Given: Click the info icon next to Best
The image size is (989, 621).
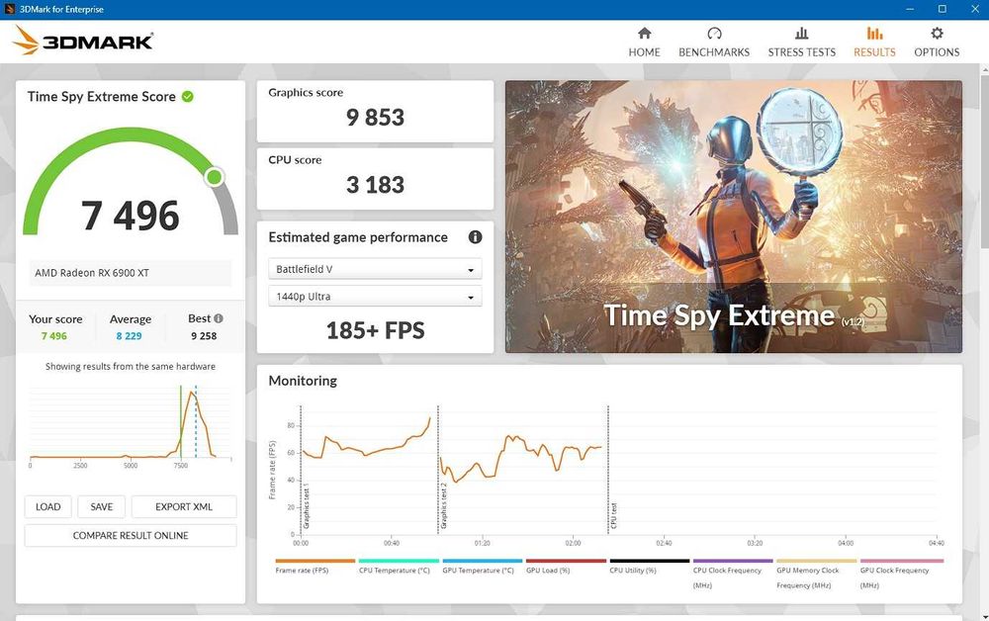Looking at the screenshot, I should coord(219,318).
